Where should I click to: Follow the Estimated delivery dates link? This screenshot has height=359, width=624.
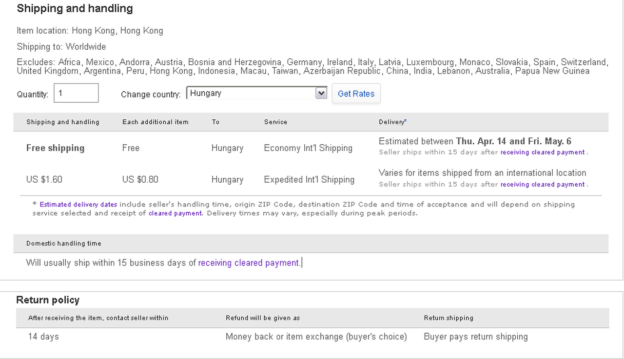[78, 205]
